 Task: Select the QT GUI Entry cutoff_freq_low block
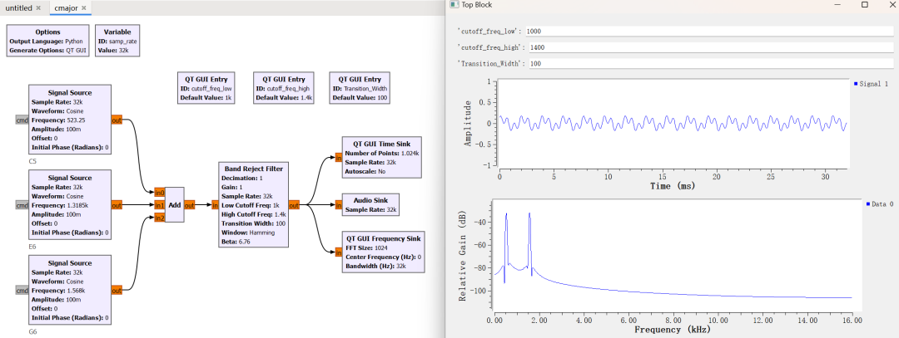pos(206,87)
